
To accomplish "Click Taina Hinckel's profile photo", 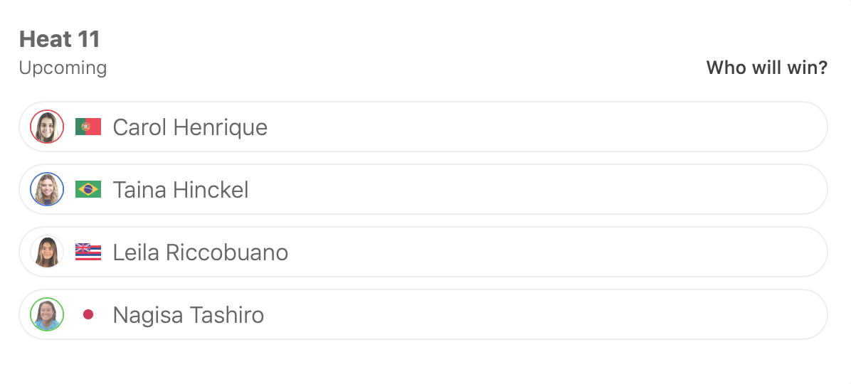I will pos(47,190).
